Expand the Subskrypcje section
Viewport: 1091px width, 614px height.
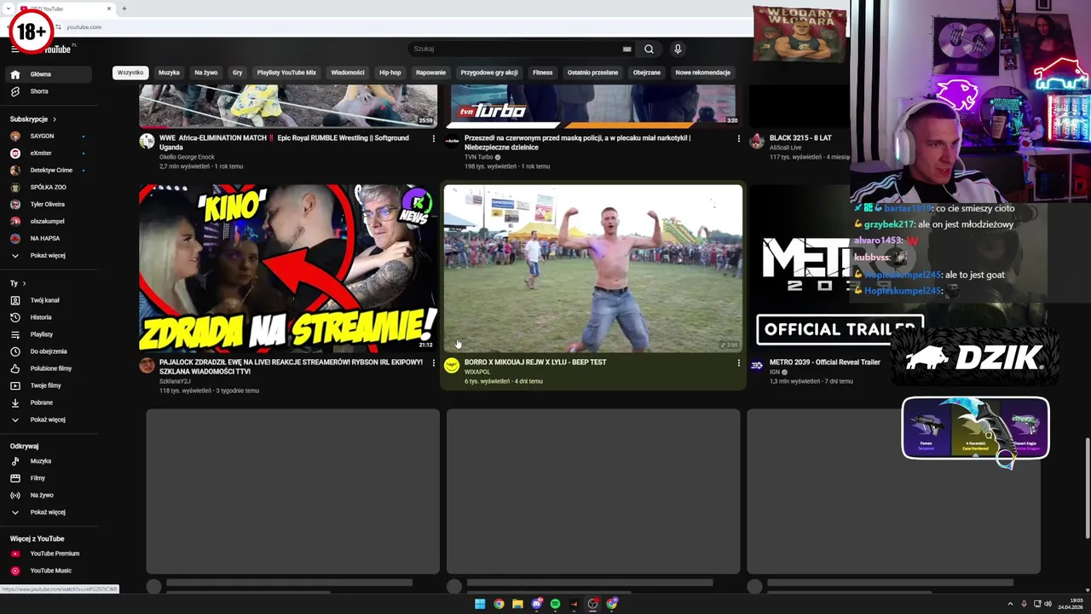click(x=33, y=119)
